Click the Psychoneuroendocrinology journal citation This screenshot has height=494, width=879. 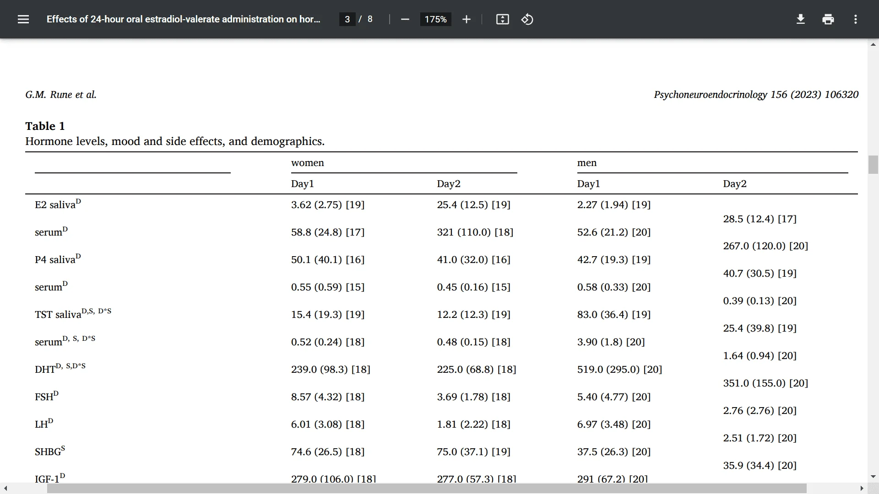[x=756, y=95]
